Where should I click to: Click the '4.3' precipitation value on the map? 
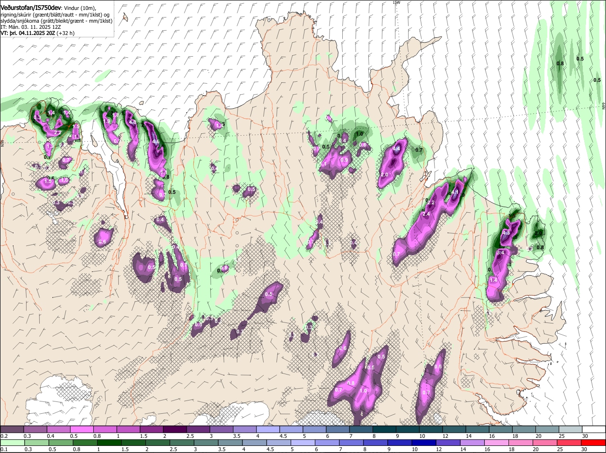point(506,233)
